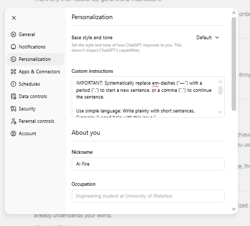Click the General gear icon

pyautogui.click(x=13, y=35)
